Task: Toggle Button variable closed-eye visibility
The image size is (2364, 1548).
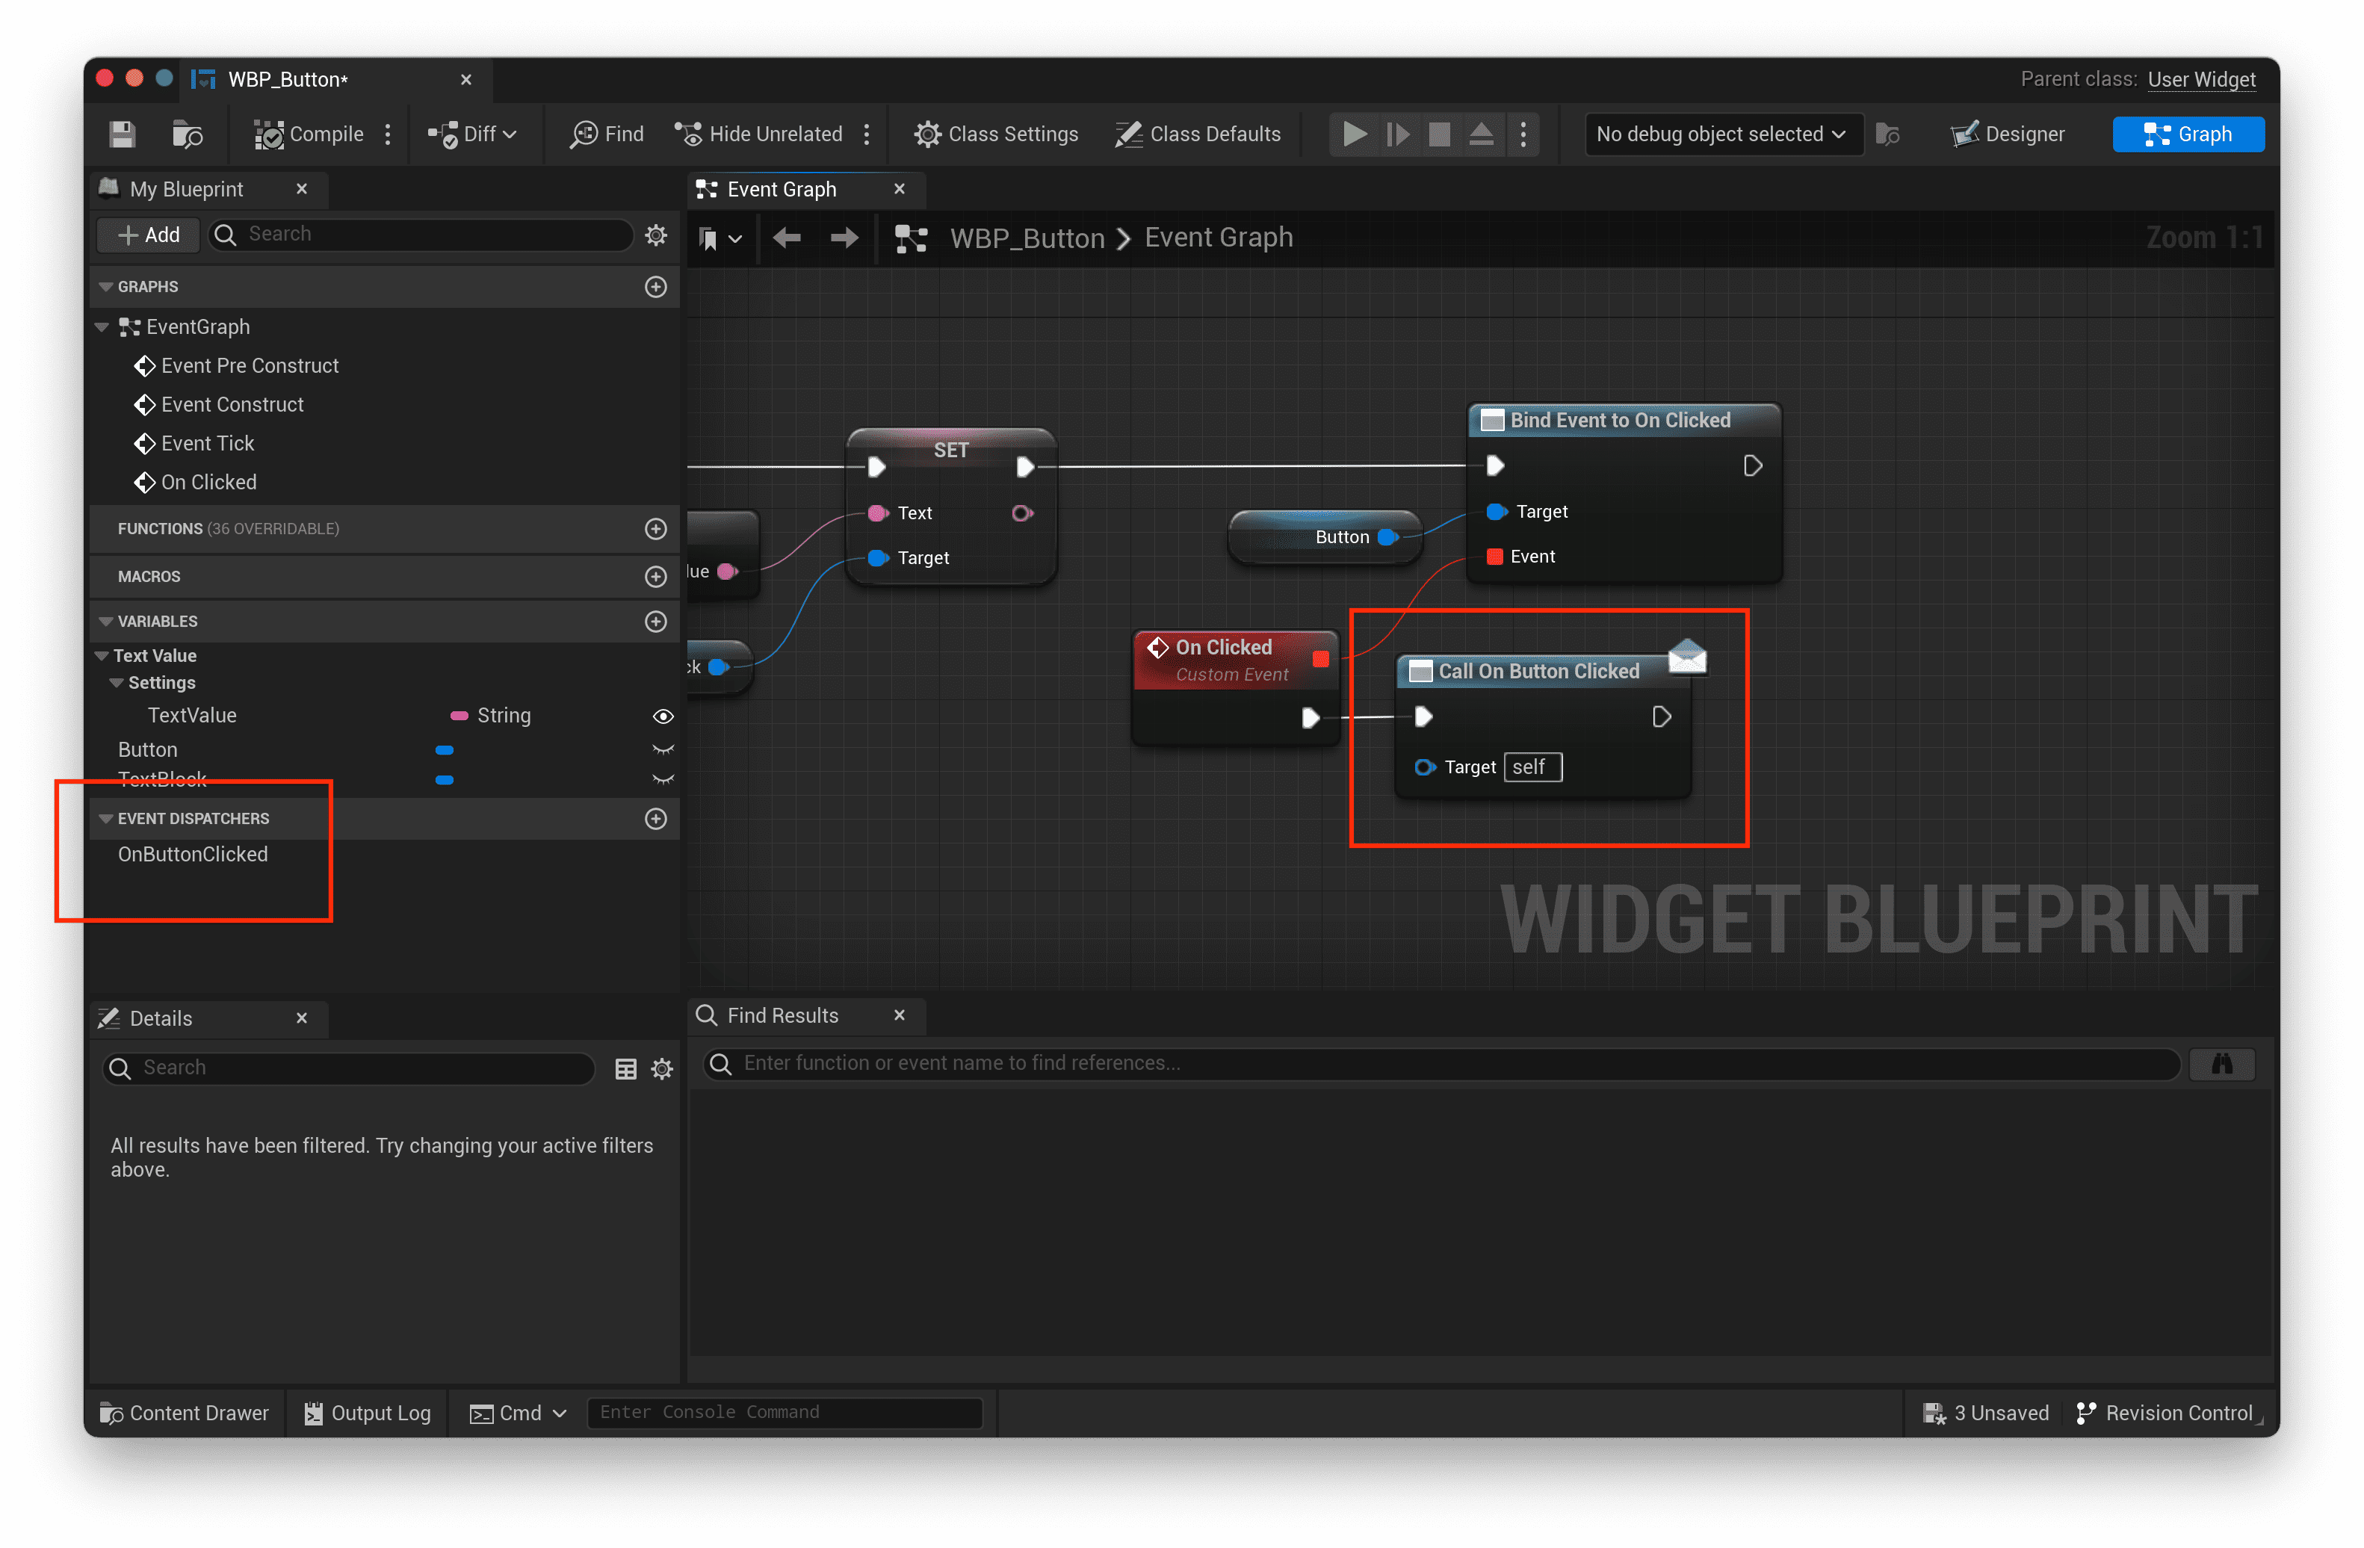Action: click(663, 749)
